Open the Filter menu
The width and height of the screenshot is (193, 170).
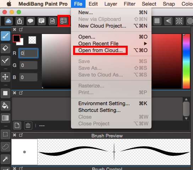(129, 4)
